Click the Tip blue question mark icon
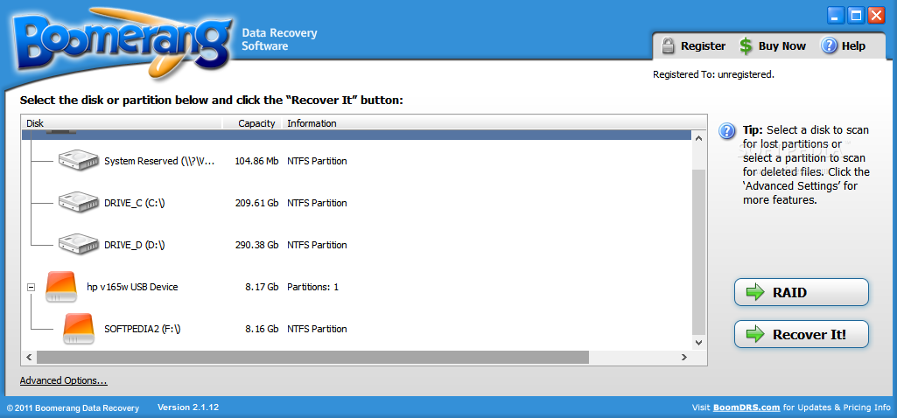Screen dimensions: 897x418 (726, 131)
